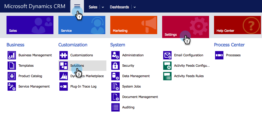Open the Security link
Screen dimensions: 262x117
pyautogui.click(x=128, y=66)
